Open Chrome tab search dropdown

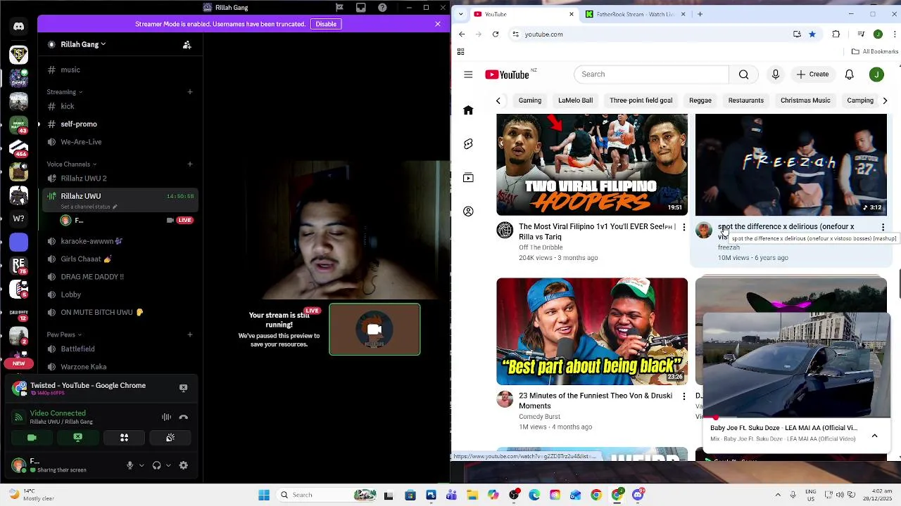tap(461, 14)
